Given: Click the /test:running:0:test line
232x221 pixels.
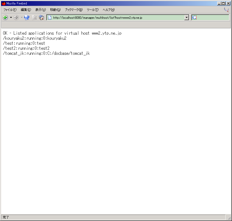Looking at the screenshot, I should click(24, 43).
